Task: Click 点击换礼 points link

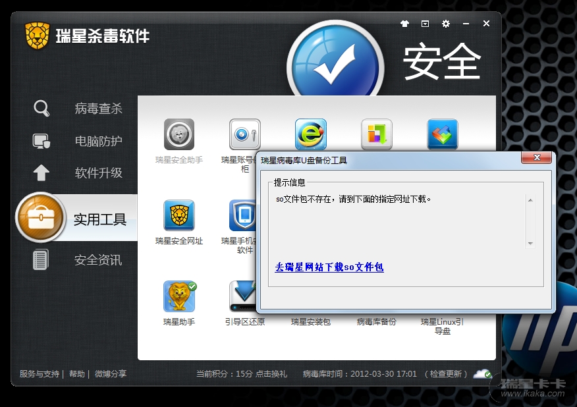Action: tap(271, 374)
